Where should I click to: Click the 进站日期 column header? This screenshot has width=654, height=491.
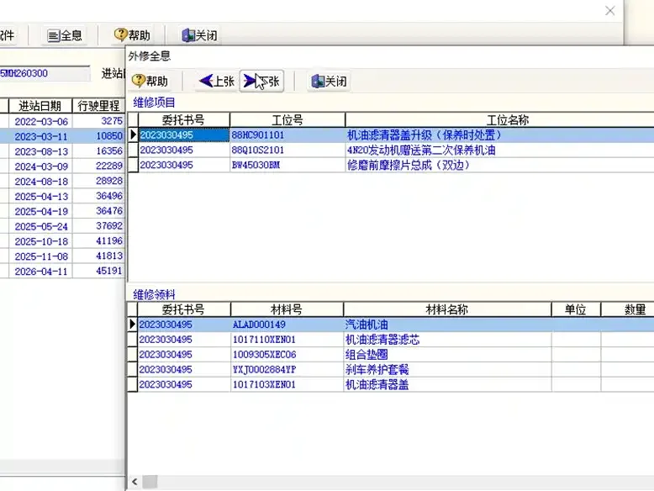point(40,106)
